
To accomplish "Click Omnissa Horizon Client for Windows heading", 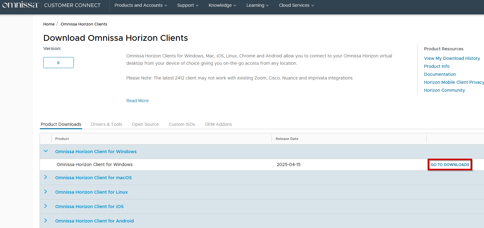I will point(96,152).
